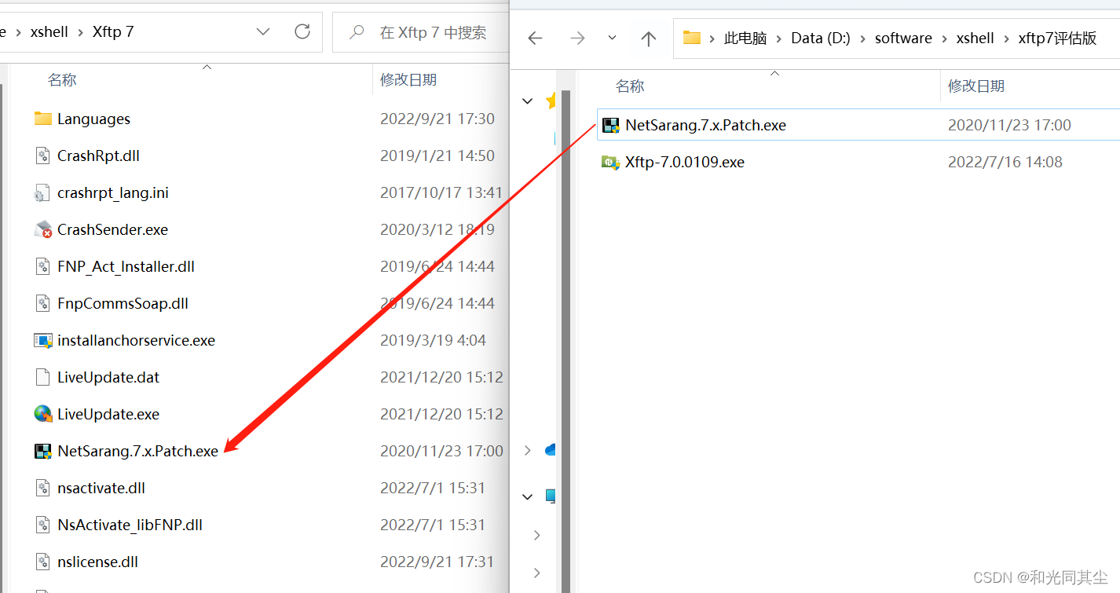Click the nsactivate.dll file icon

point(43,488)
